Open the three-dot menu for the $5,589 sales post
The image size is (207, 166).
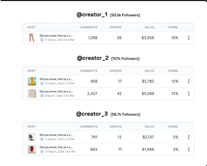(x=189, y=93)
